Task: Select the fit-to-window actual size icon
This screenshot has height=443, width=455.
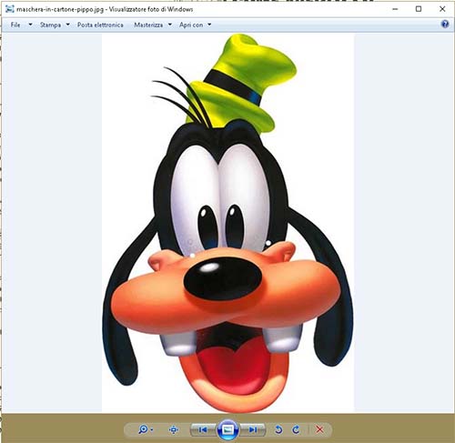Action: 174,429
